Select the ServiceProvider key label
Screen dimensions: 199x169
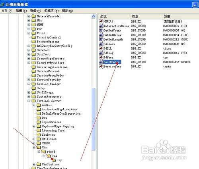click(49, 80)
